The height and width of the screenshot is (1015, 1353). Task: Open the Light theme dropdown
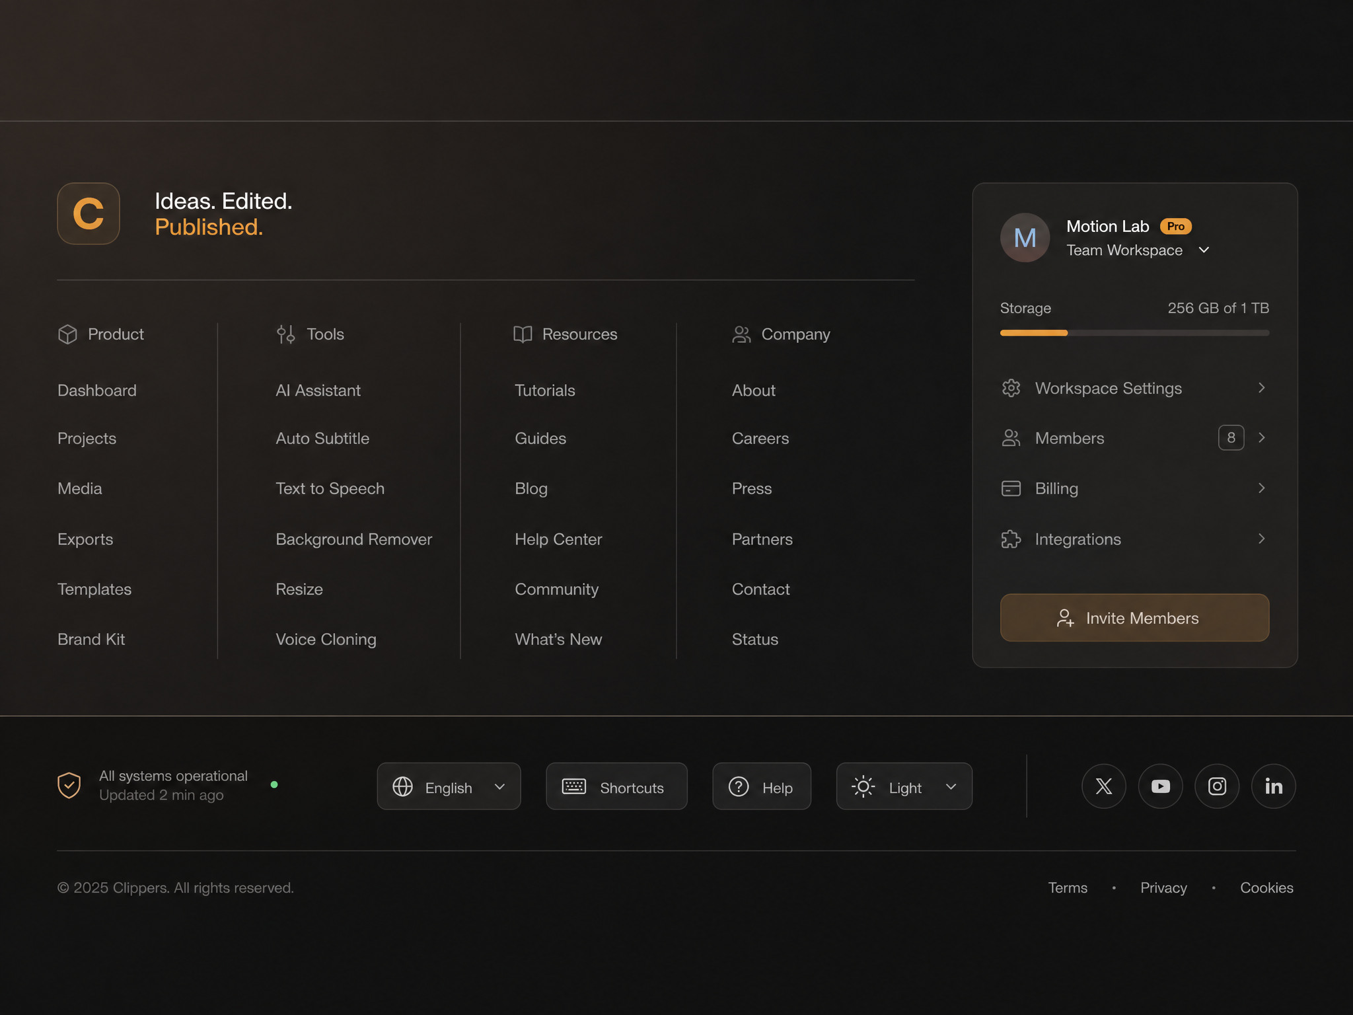pyautogui.click(x=904, y=786)
